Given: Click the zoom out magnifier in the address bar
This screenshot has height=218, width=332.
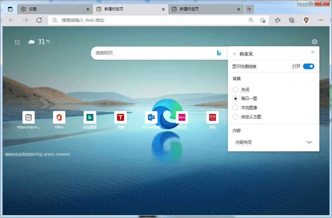Looking at the screenshot, I should click(x=251, y=20).
